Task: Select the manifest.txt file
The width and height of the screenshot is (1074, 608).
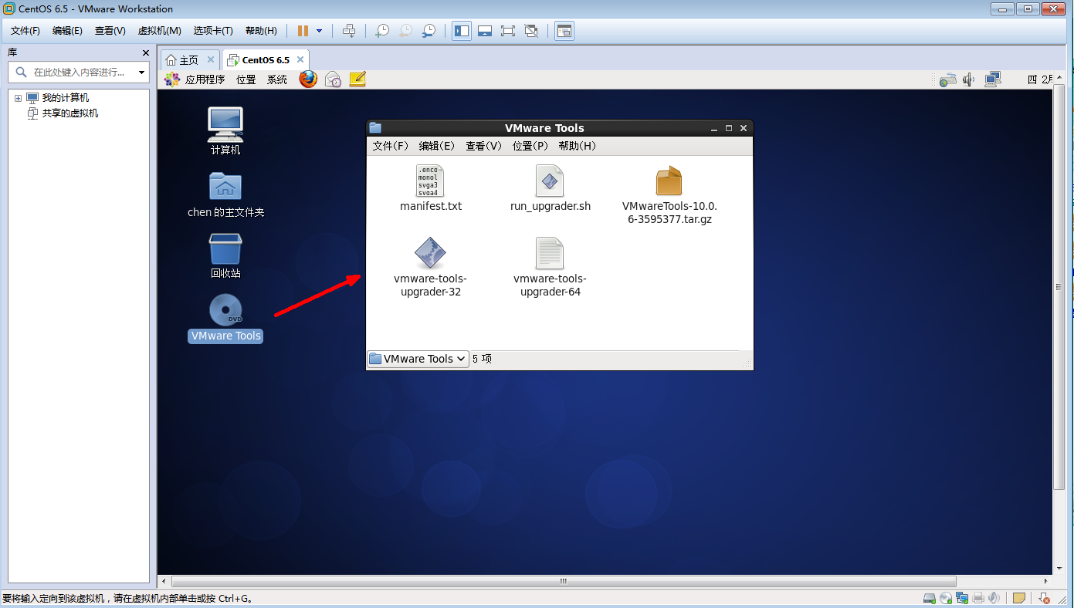Action: pyautogui.click(x=431, y=188)
